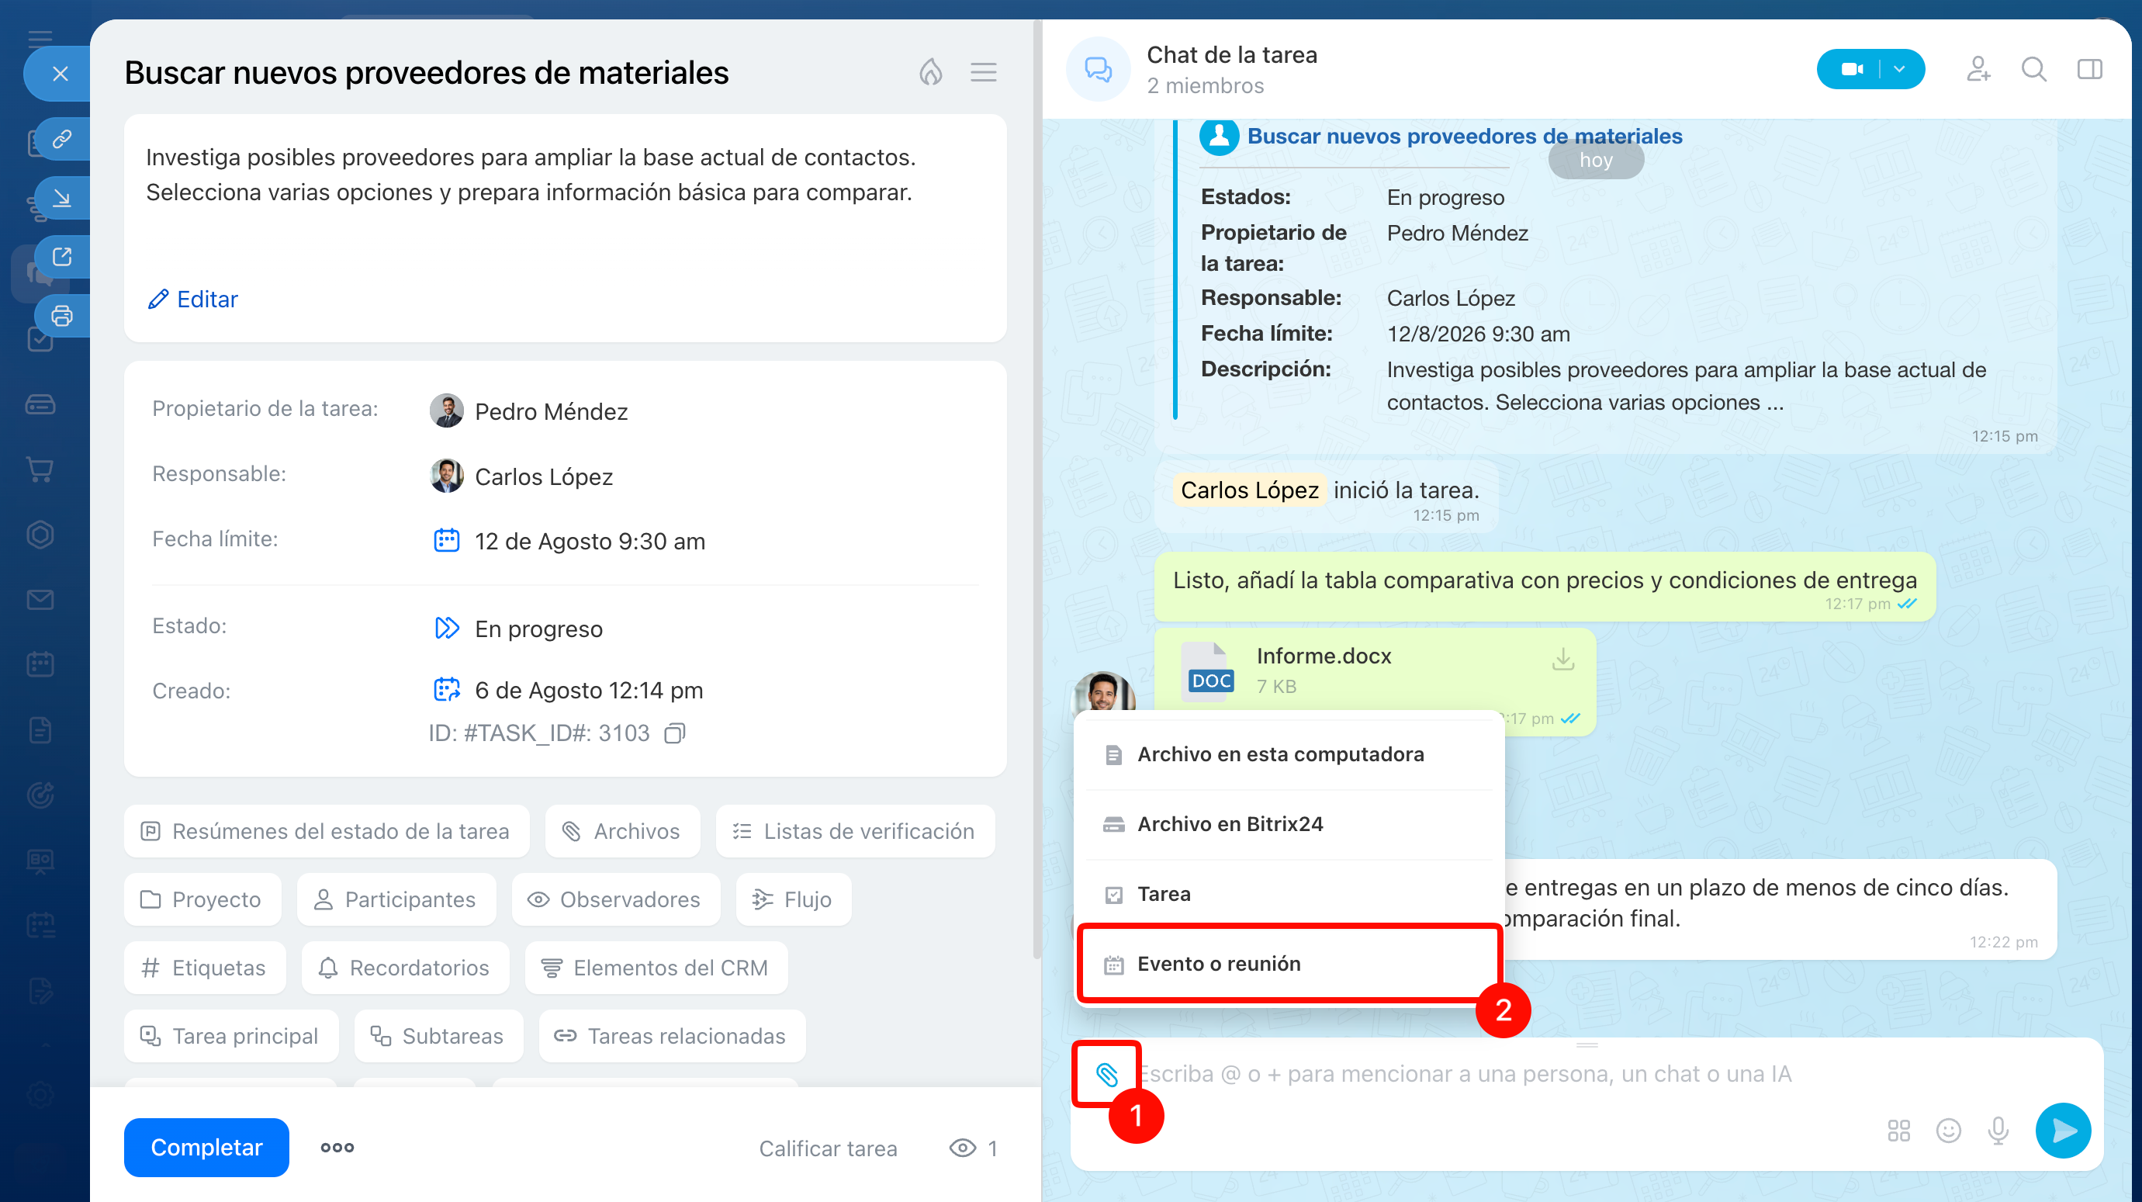Screen dimensions: 2142x1202
Task: Open the drive storage icon in the sidebar
Action: coord(40,404)
